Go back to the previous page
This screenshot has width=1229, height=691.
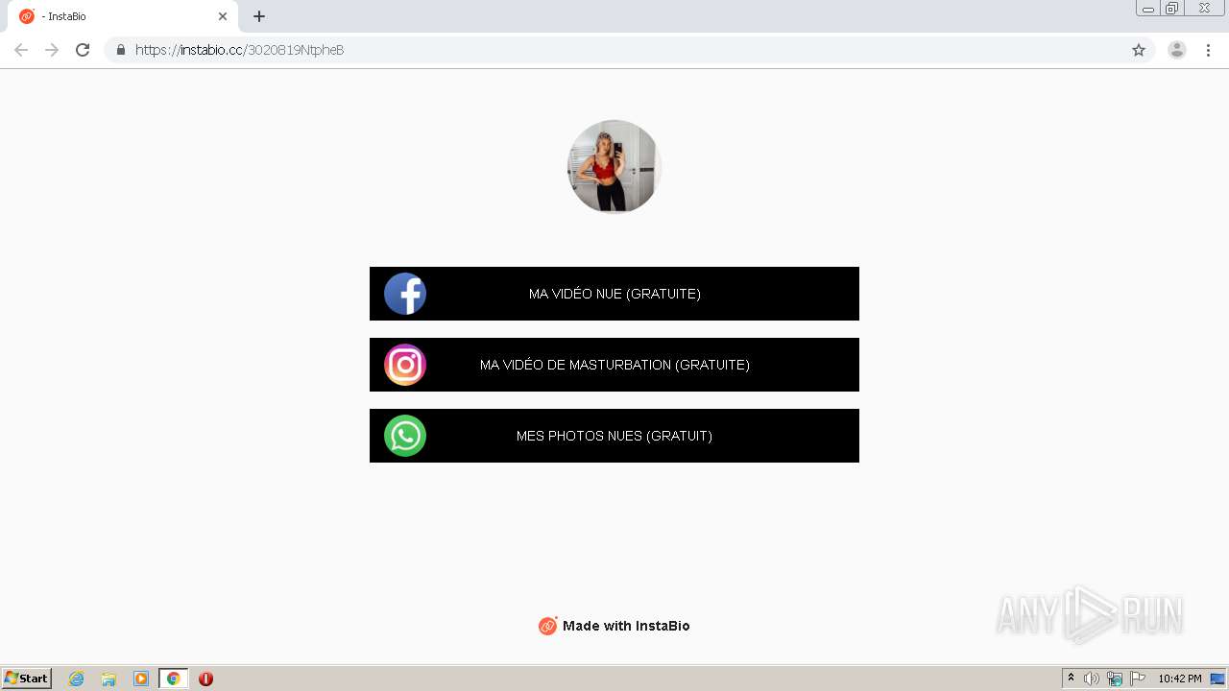(21, 50)
